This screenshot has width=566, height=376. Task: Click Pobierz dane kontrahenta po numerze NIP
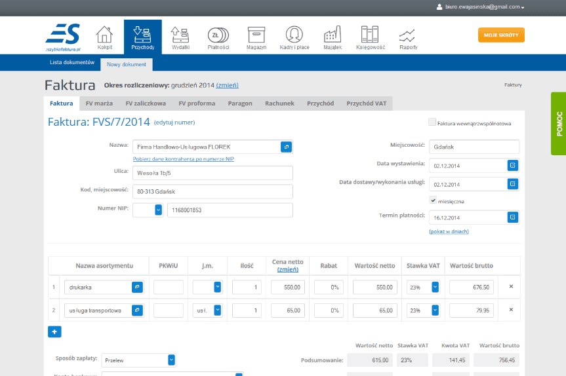(x=183, y=159)
